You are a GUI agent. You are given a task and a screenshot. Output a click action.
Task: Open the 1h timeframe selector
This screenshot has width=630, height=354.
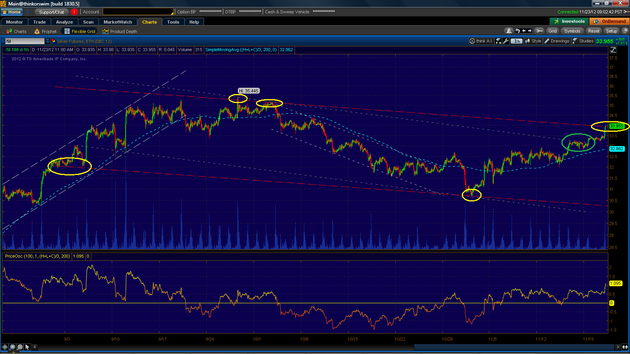point(517,41)
